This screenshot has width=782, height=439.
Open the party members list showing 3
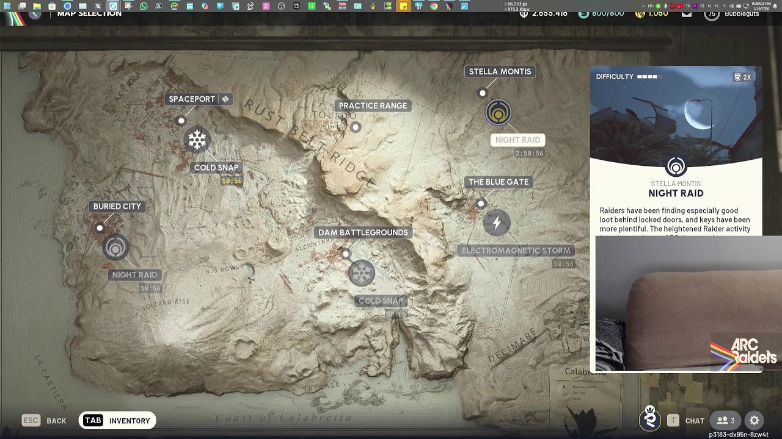(726, 420)
